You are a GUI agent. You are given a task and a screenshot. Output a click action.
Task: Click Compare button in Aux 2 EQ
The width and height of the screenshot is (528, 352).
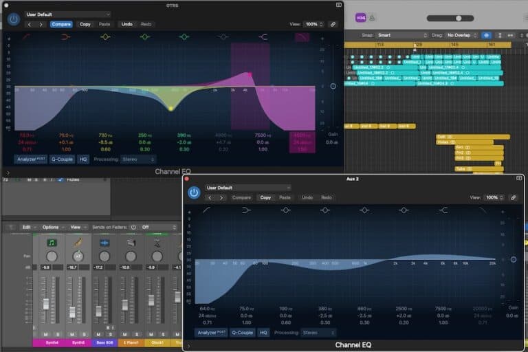click(241, 198)
